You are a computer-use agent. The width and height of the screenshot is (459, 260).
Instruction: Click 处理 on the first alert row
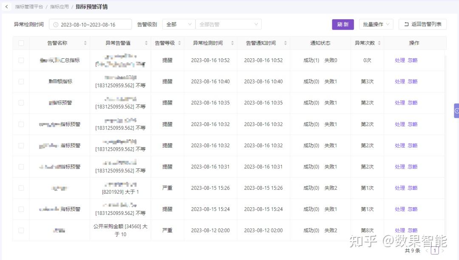399,60
